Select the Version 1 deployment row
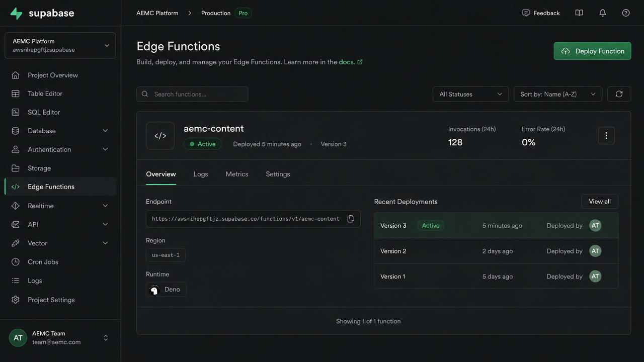Screen dimensions: 644x362 496,276
